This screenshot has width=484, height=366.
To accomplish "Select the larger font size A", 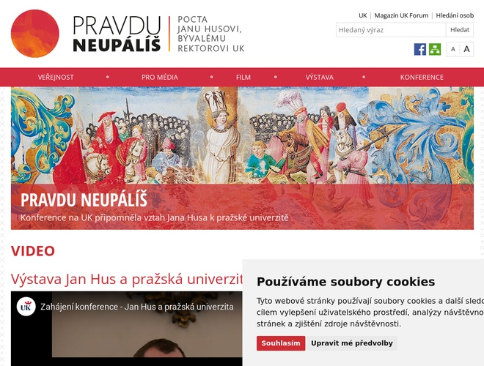I will click(466, 49).
